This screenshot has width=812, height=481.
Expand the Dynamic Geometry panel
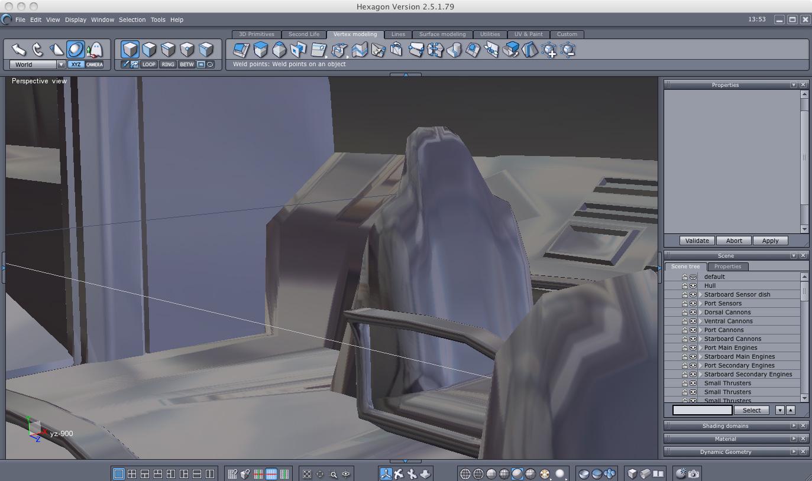click(794, 452)
